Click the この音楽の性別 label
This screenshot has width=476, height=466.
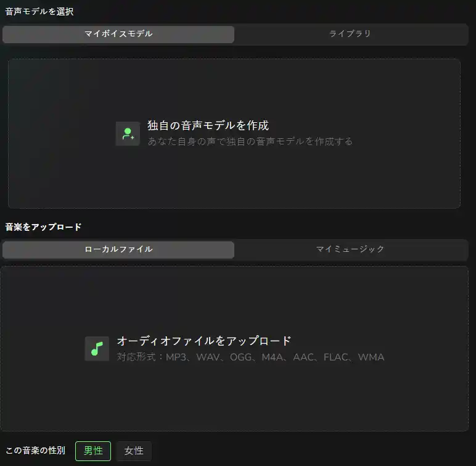coord(35,451)
